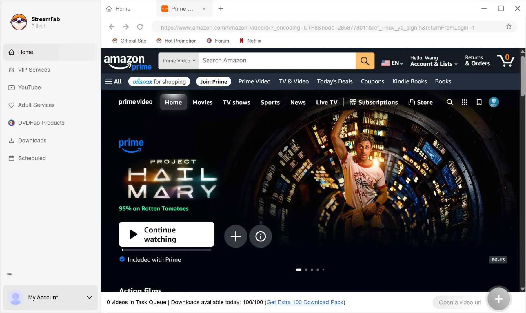Screen dimensions: 526x313
Task: Click the prime video logo
Action: point(135,102)
